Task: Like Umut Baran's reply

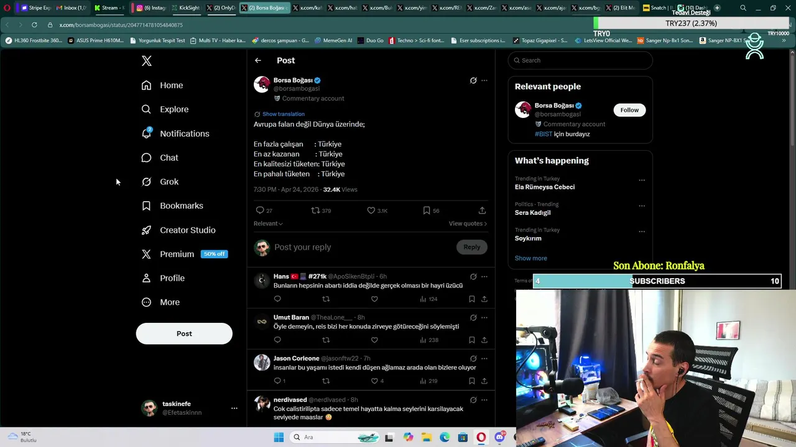Action: coord(374,340)
